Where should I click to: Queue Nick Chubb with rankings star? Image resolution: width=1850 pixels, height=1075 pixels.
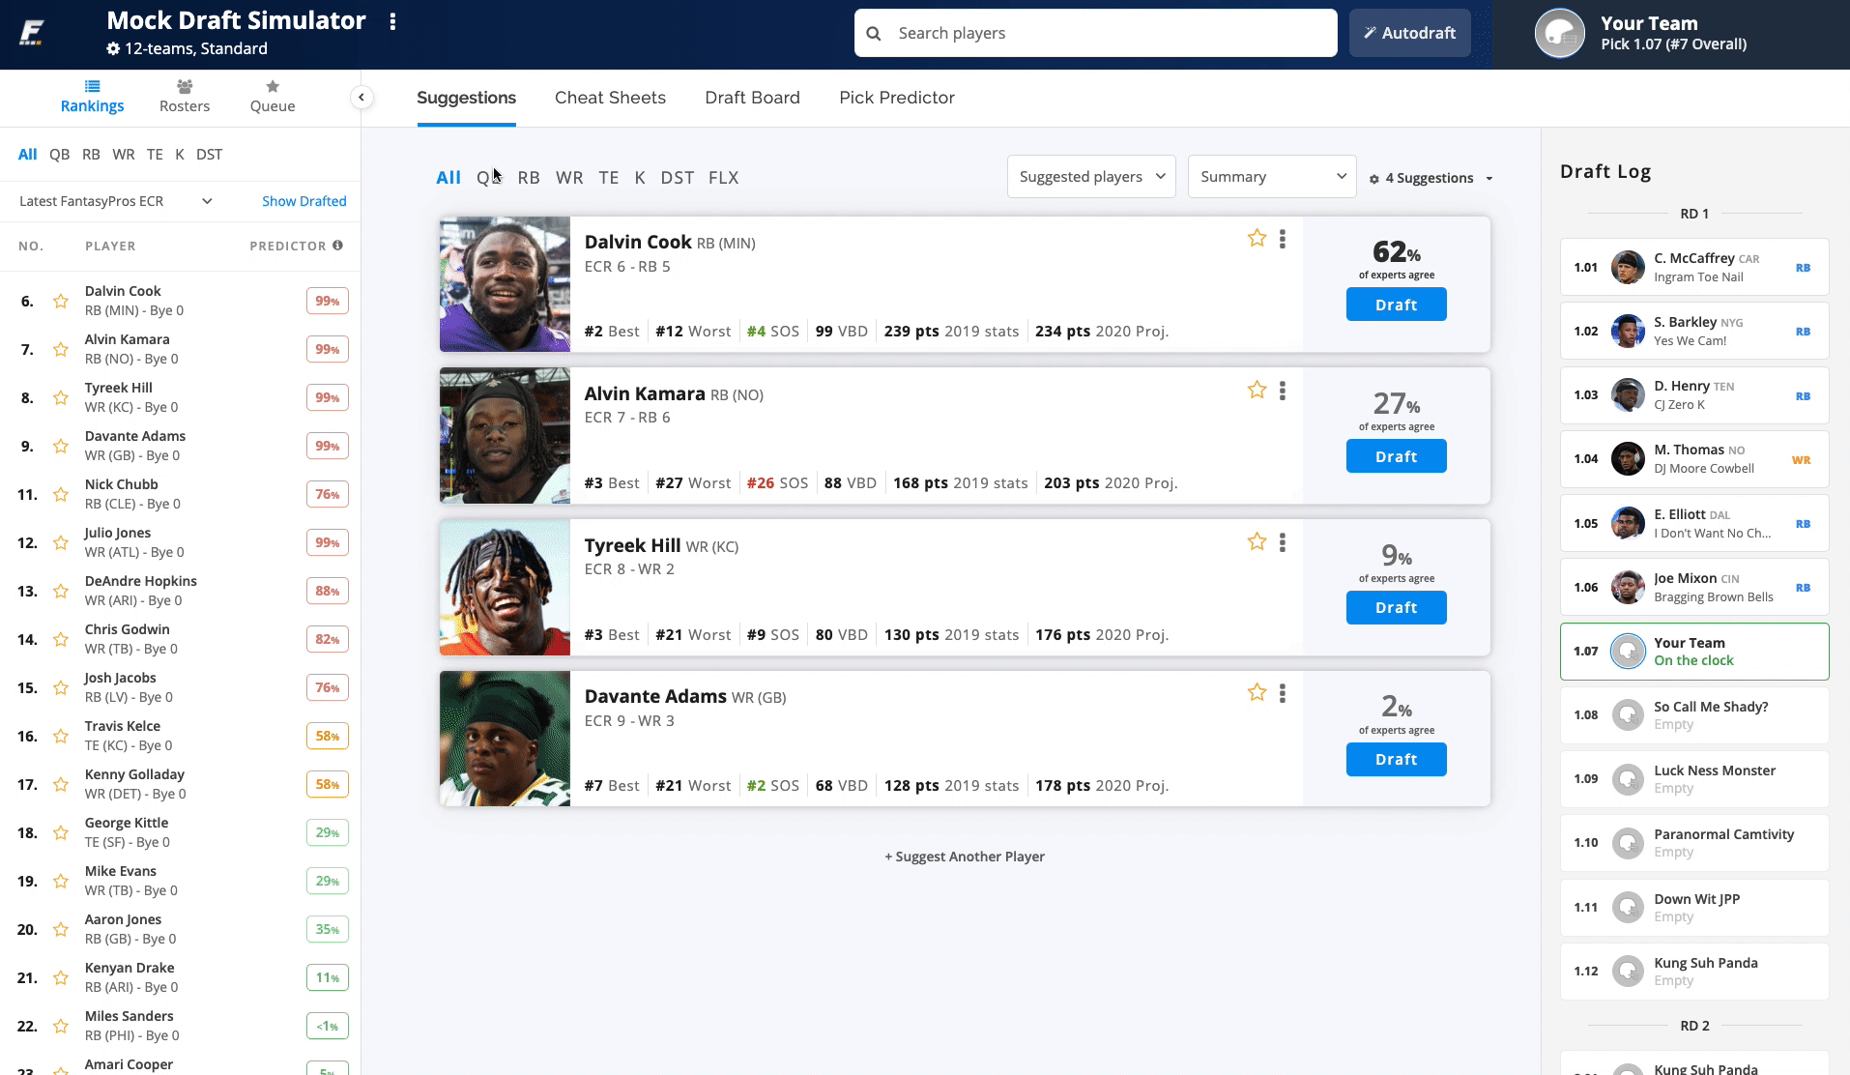60,494
